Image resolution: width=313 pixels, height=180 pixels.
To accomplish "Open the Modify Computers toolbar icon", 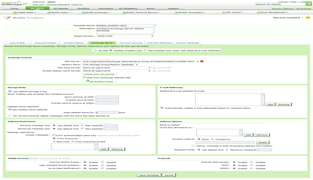I will (x=176, y=13).
